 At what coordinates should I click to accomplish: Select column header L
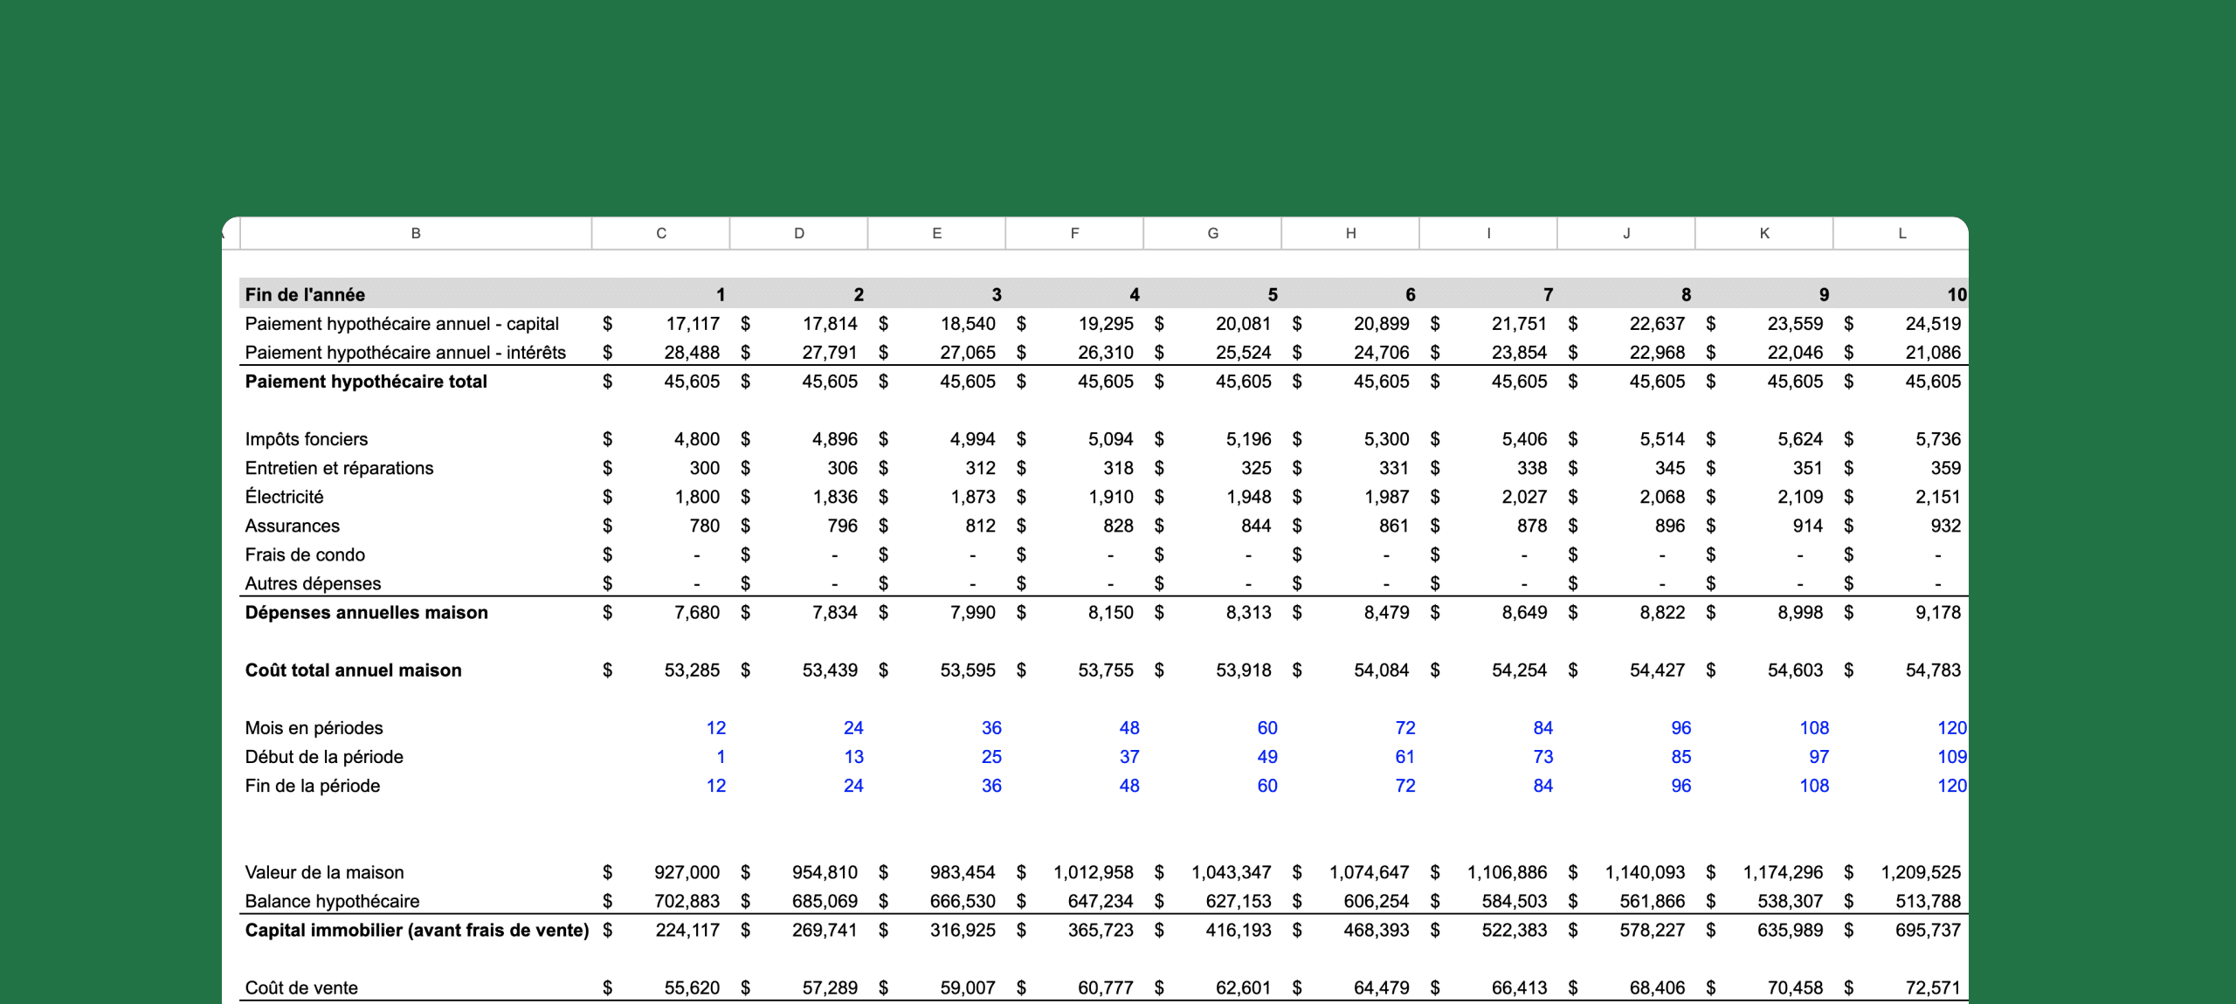[x=1901, y=233]
